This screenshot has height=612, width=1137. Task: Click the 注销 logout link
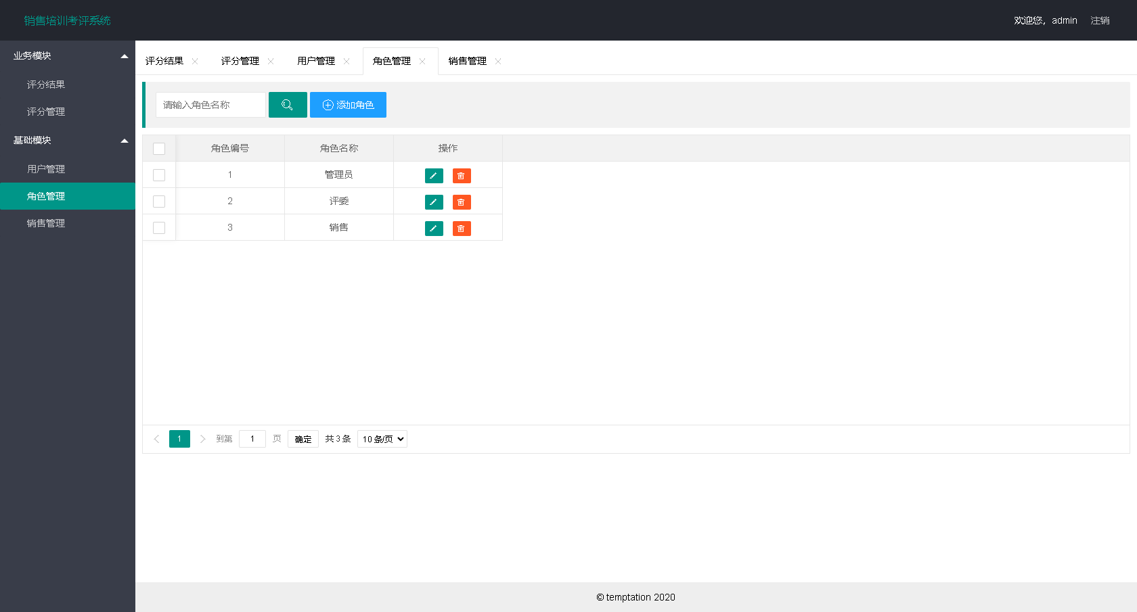1100,20
